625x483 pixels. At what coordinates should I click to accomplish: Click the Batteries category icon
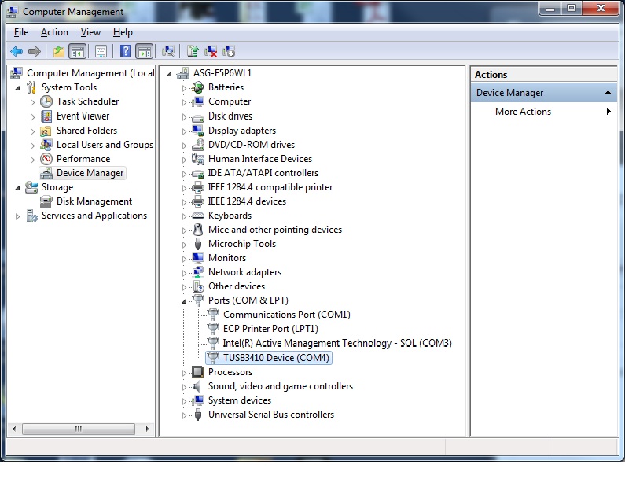point(197,87)
